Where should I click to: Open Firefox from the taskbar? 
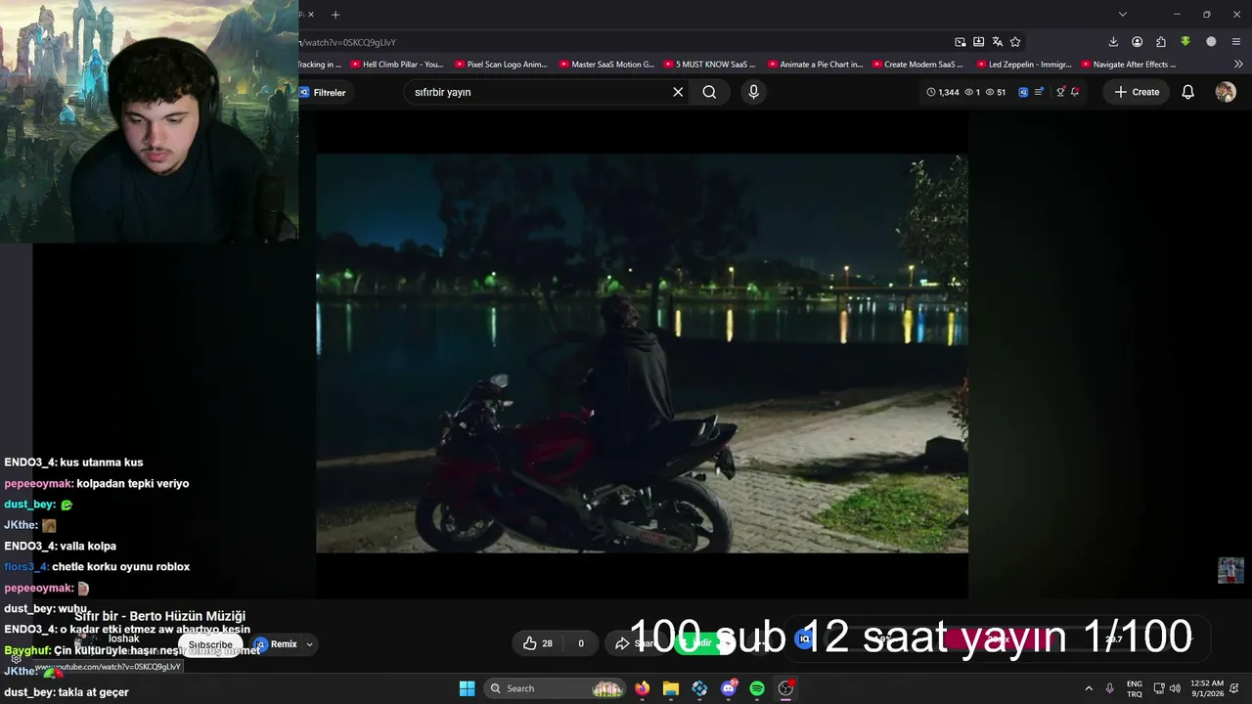[x=642, y=688]
